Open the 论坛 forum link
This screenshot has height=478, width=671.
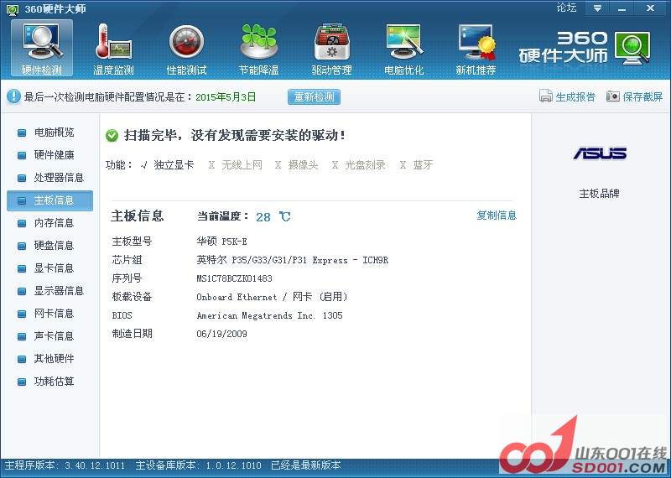[x=566, y=8]
